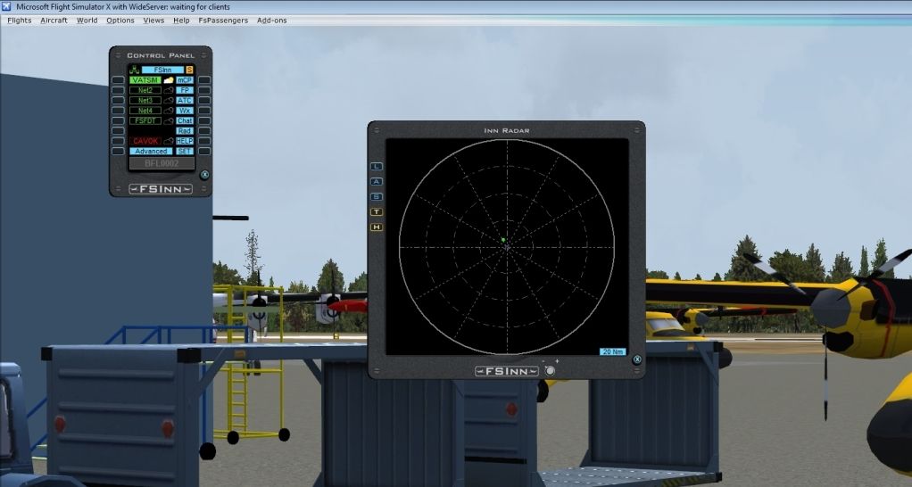Viewport: 912px width, 487px height.
Task: Open the Options menu
Action: (120, 21)
